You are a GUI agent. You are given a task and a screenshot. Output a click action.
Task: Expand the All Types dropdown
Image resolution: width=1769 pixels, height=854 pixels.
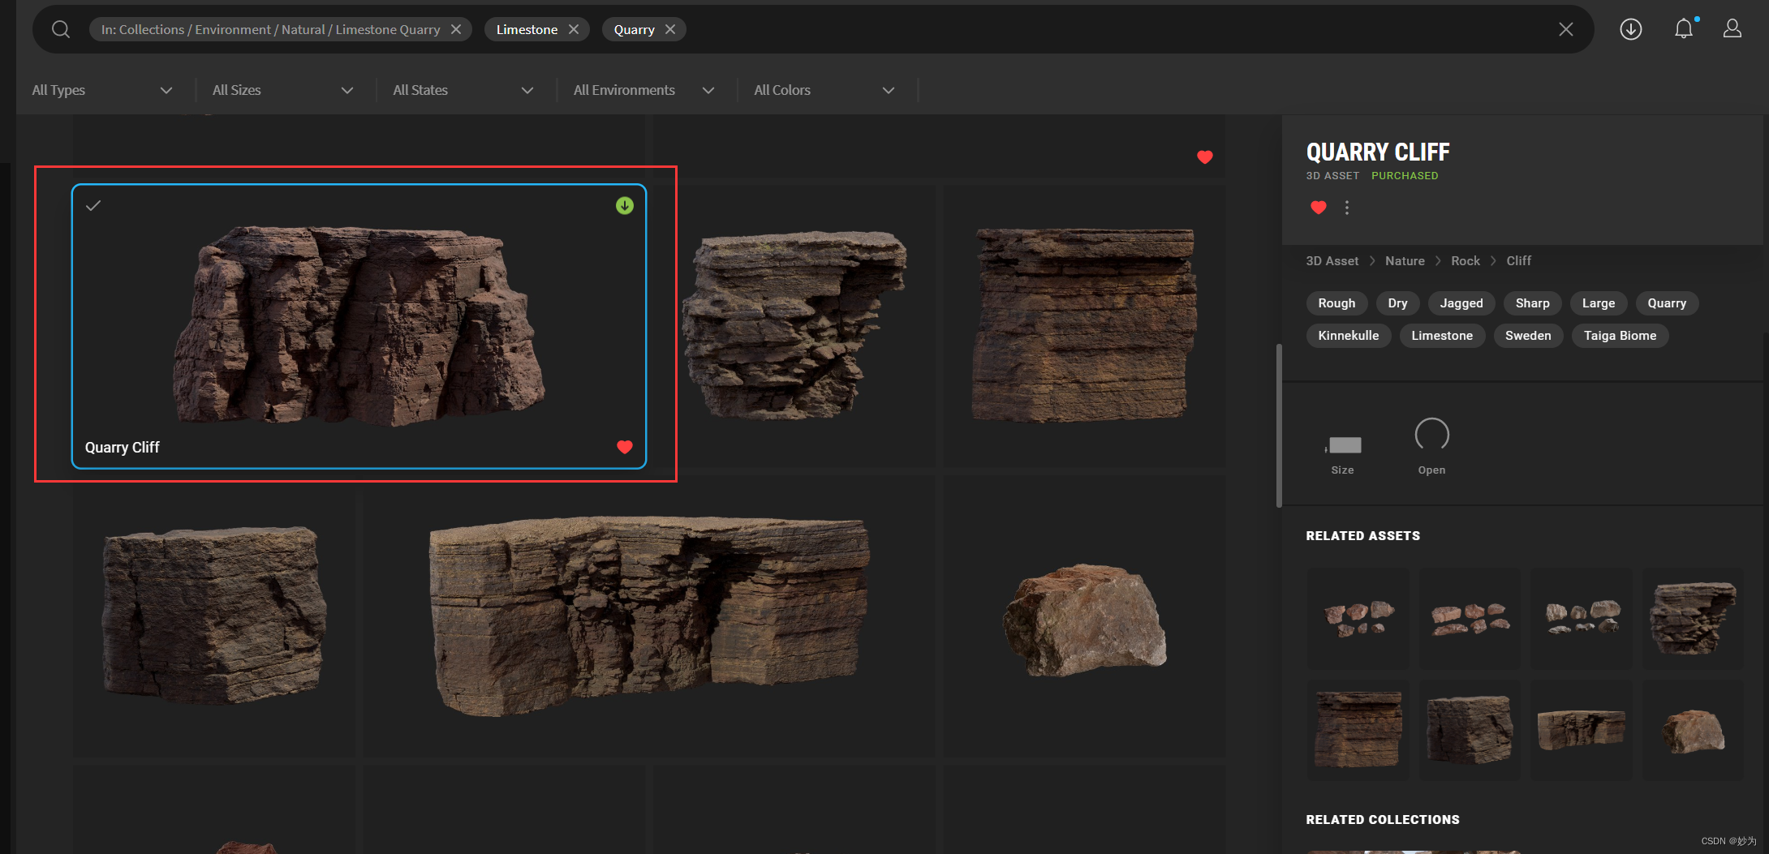click(102, 90)
